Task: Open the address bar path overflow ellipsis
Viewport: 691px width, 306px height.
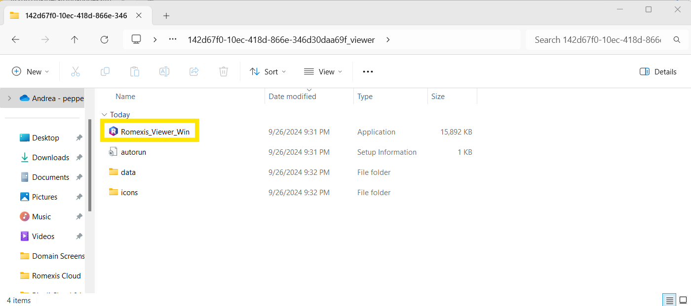Action: coord(173,39)
